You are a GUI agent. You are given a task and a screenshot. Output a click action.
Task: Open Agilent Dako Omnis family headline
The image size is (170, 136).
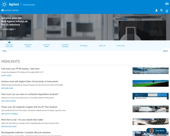pos(29,81)
